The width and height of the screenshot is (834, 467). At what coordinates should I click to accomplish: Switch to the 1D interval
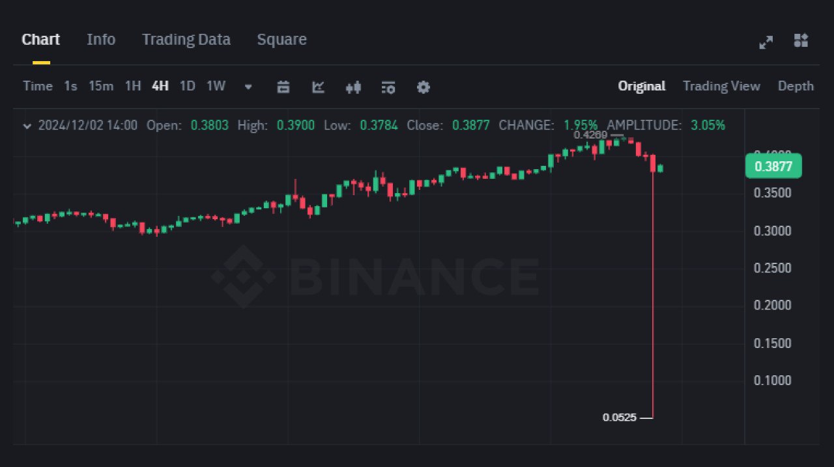coord(188,86)
